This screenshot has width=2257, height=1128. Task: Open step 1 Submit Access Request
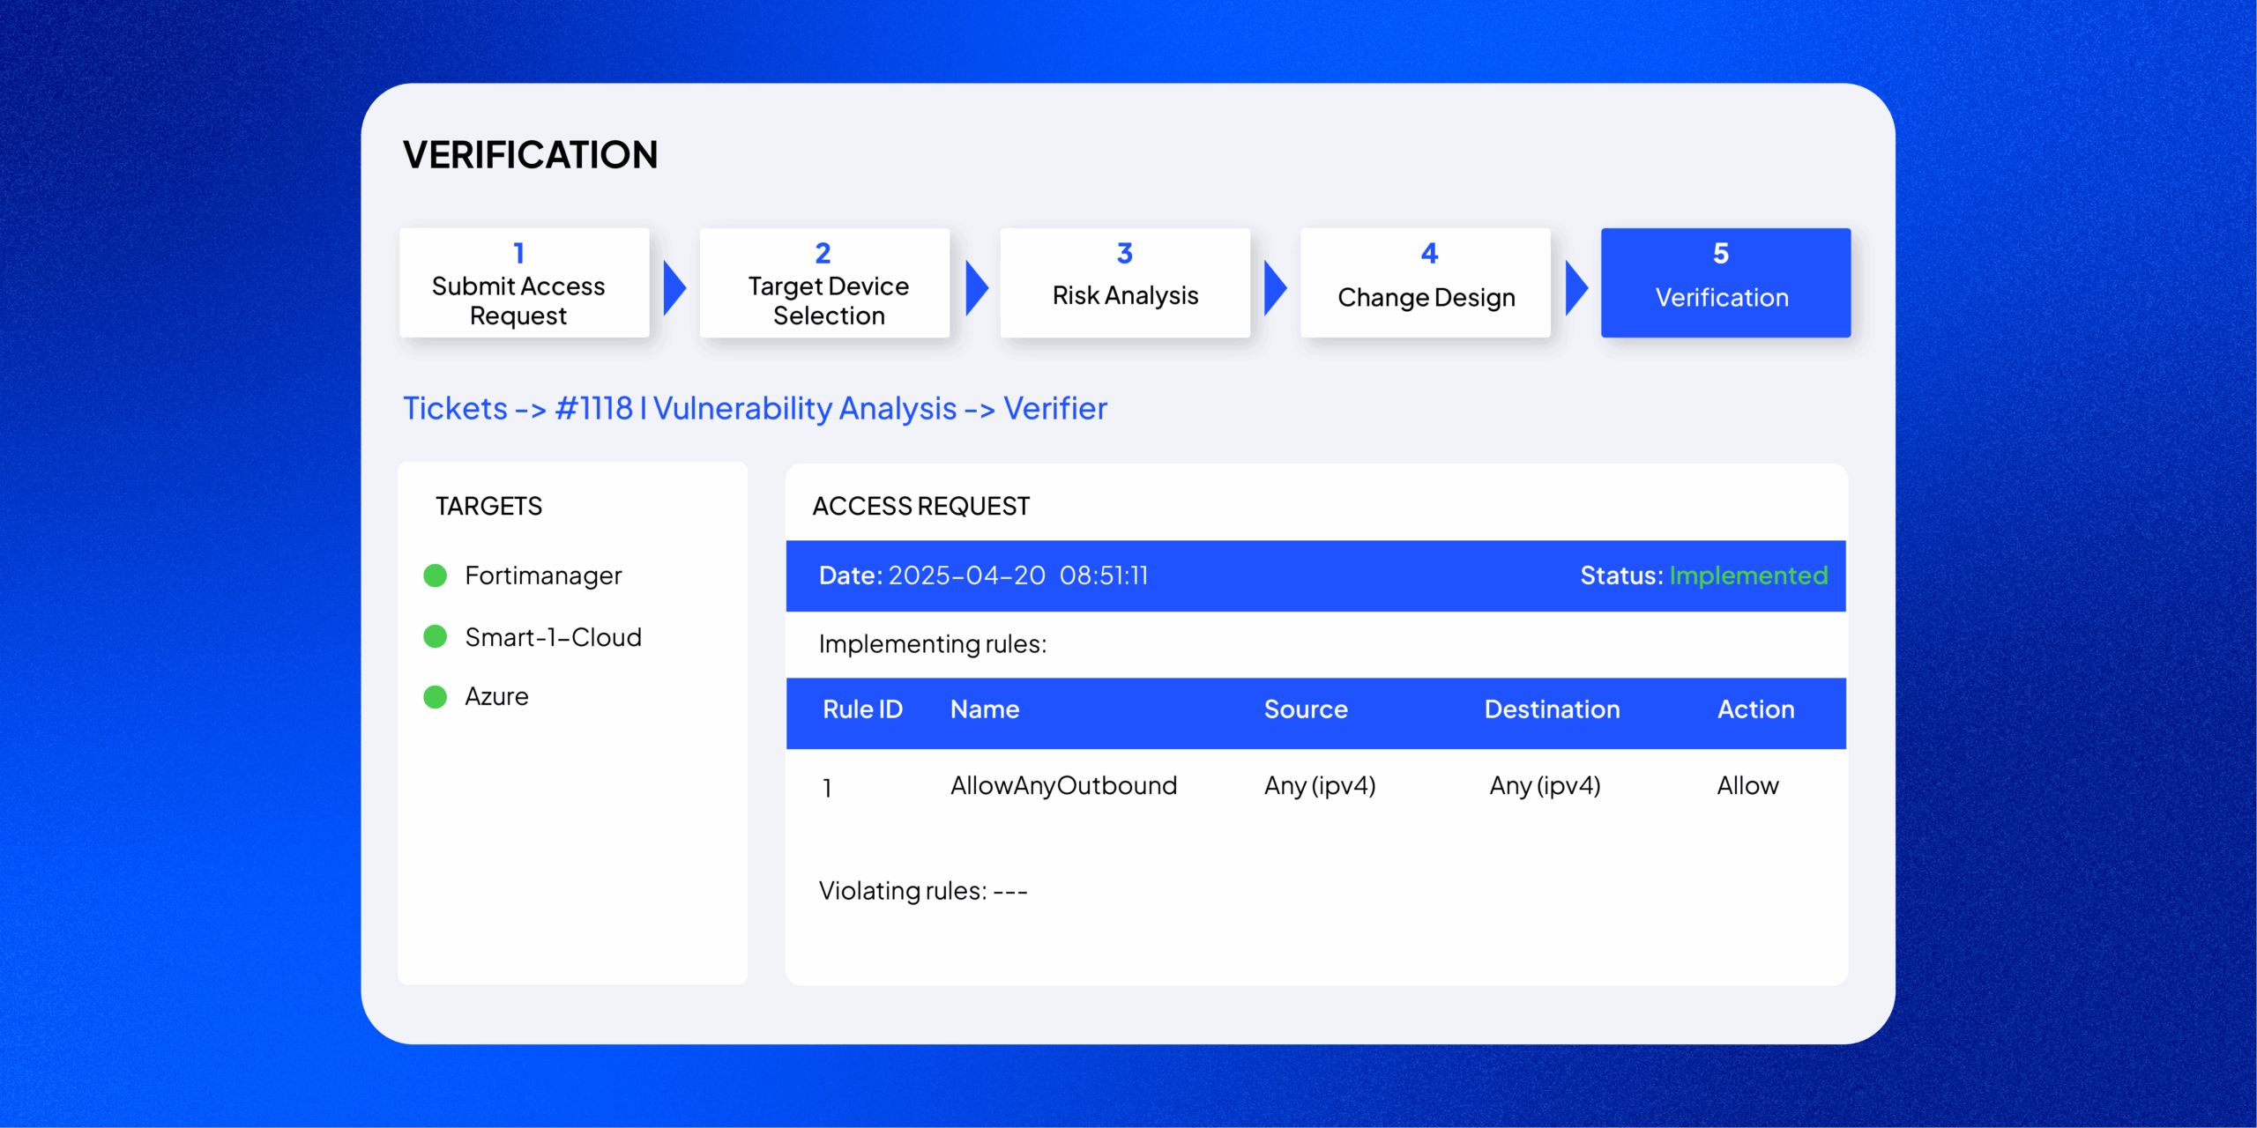coord(525,283)
